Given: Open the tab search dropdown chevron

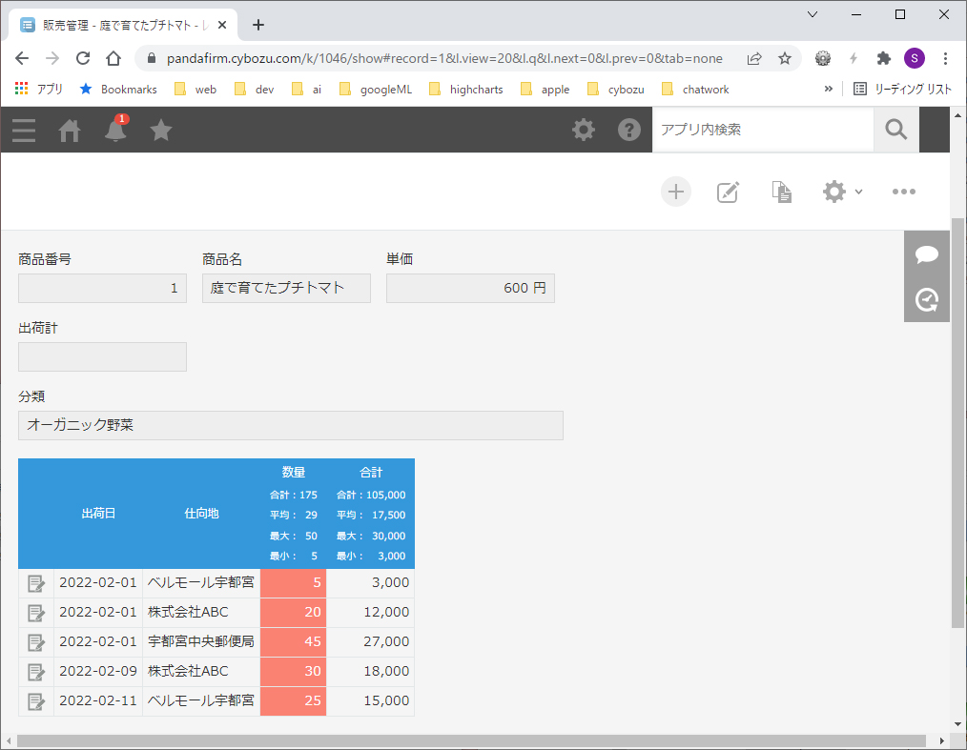Looking at the screenshot, I should click(x=813, y=15).
